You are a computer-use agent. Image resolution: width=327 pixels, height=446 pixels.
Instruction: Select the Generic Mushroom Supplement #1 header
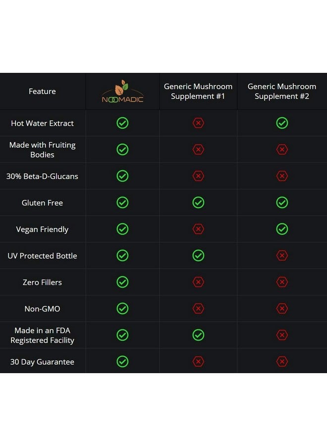pyautogui.click(x=198, y=91)
